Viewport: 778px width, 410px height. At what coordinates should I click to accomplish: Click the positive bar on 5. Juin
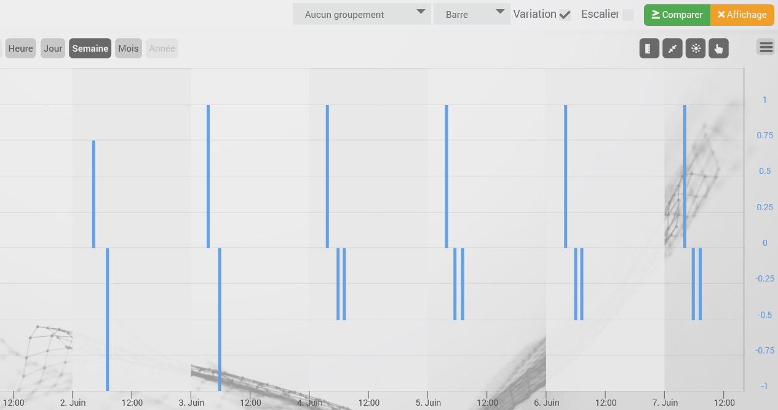tap(447, 176)
